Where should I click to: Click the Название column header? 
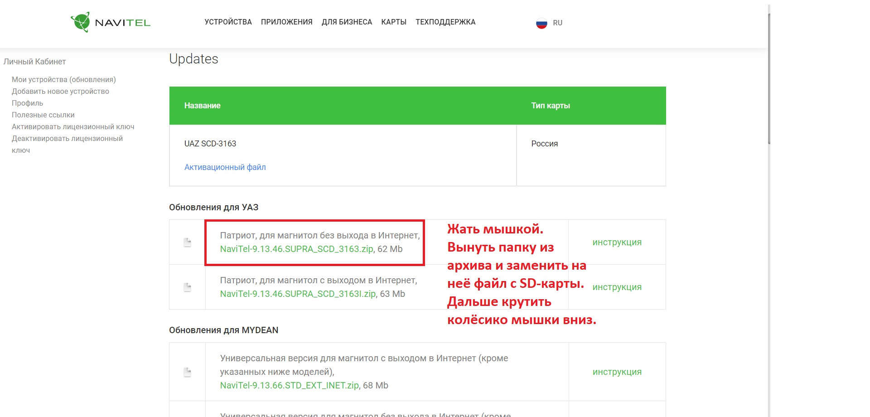click(203, 106)
